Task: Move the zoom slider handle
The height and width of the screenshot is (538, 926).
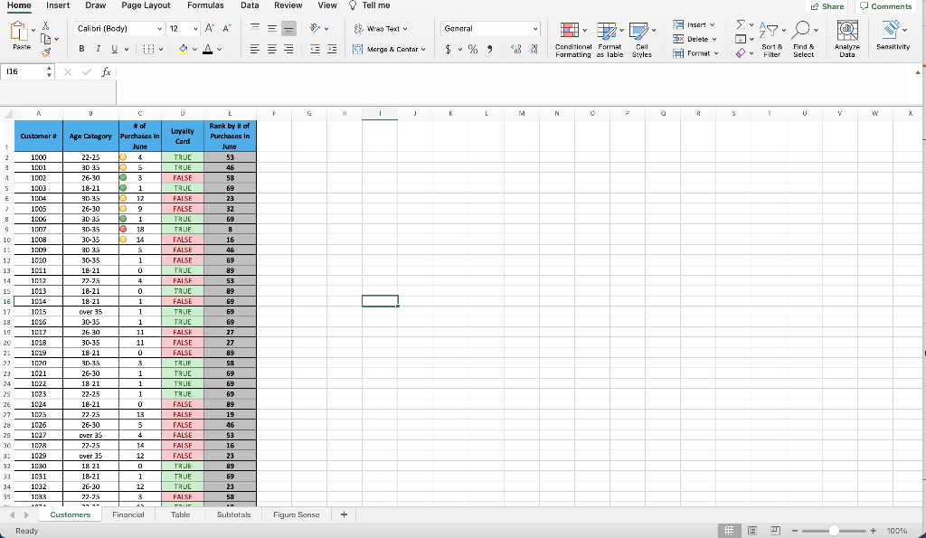Action: click(834, 531)
